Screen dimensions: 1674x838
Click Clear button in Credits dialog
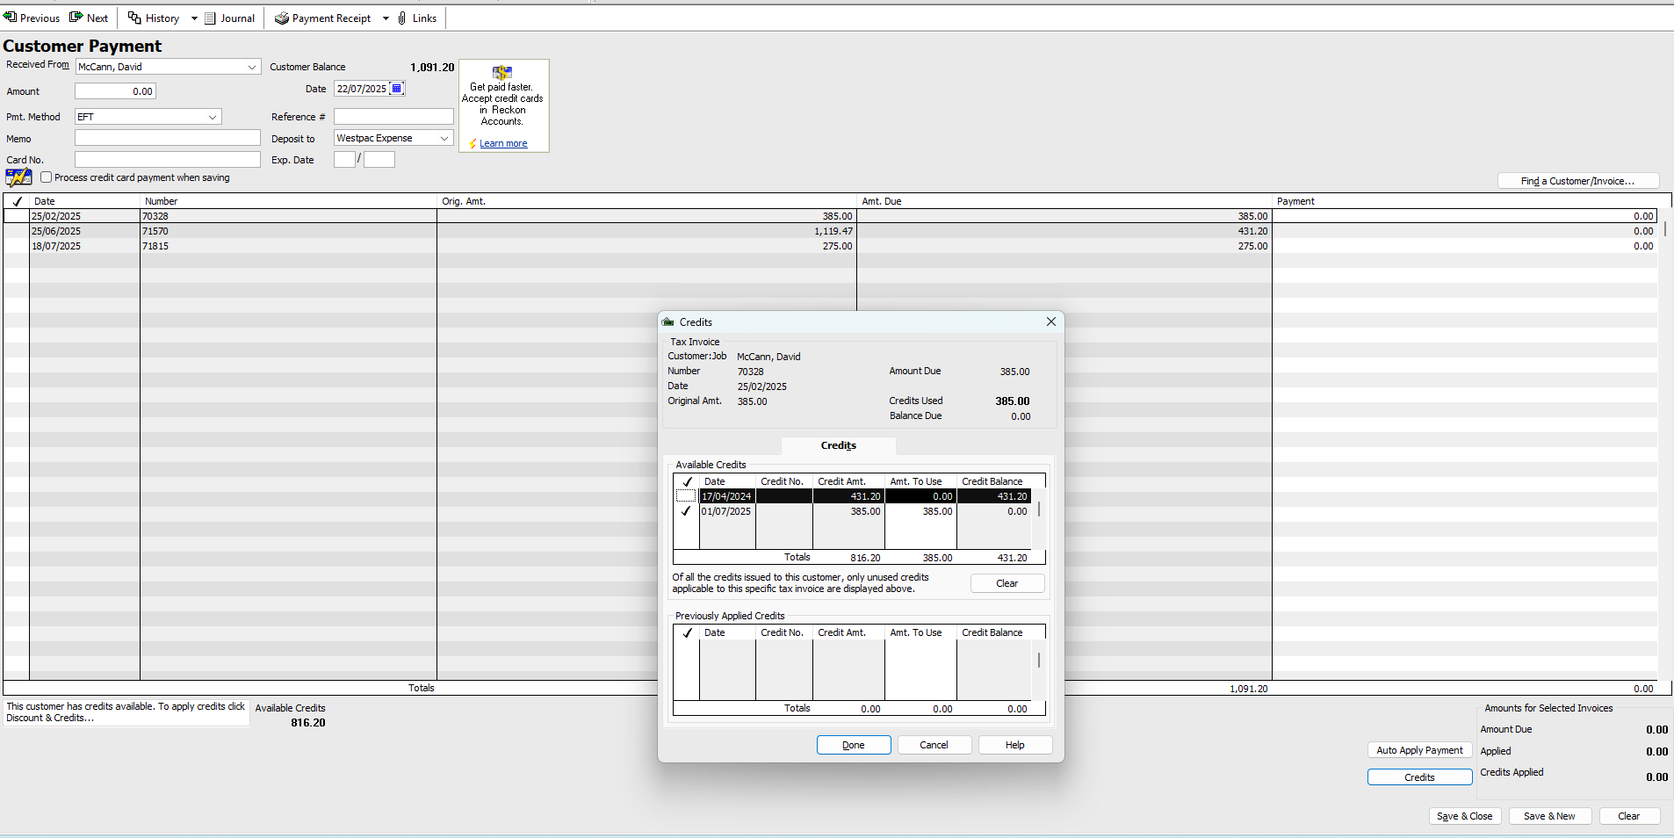[1007, 583]
